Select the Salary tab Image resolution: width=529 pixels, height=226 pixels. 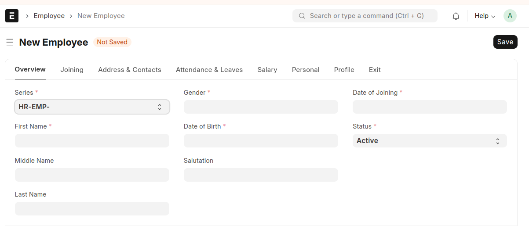pyautogui.click(x=267, y=70)
